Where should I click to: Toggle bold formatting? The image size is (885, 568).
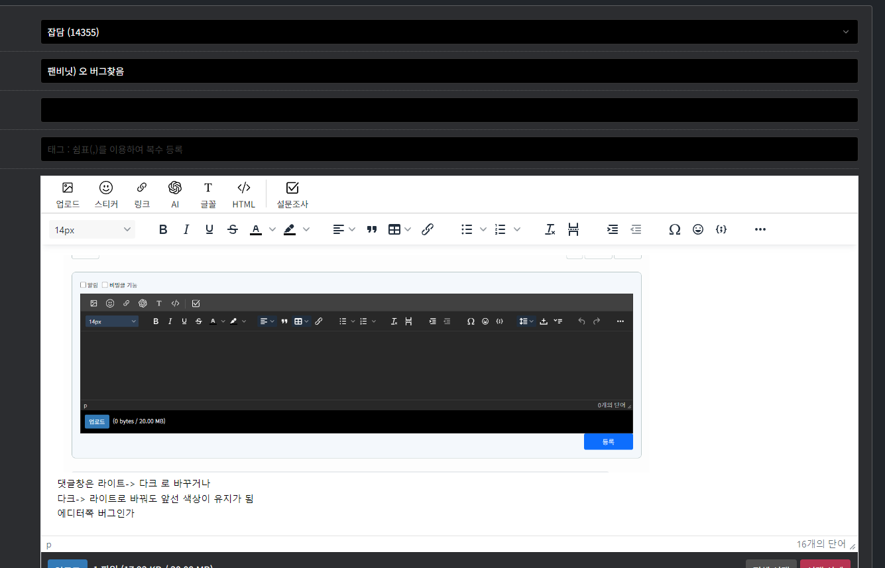point(163,229)
